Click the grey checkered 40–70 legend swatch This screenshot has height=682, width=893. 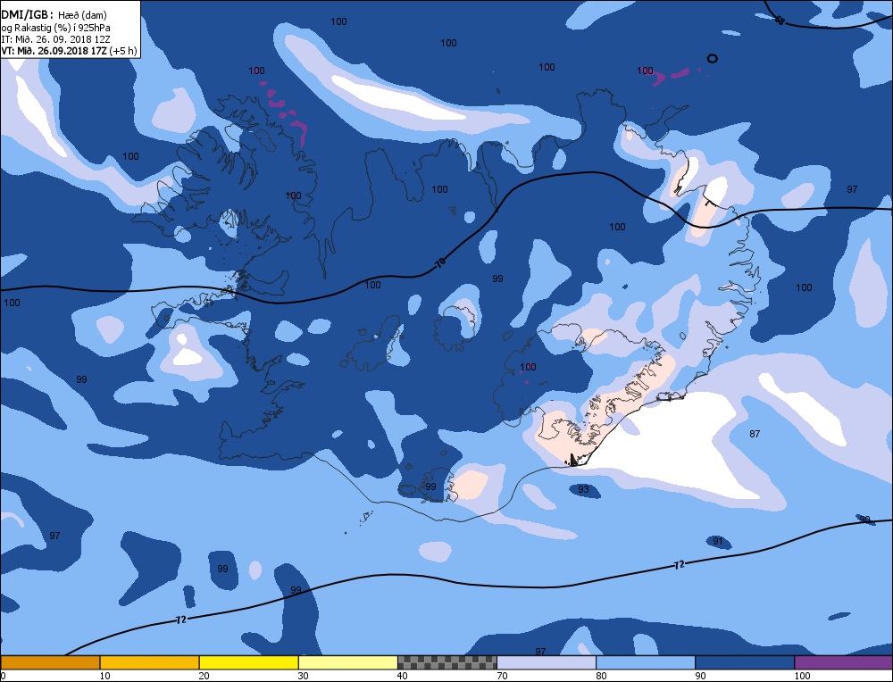pos(446,662)
